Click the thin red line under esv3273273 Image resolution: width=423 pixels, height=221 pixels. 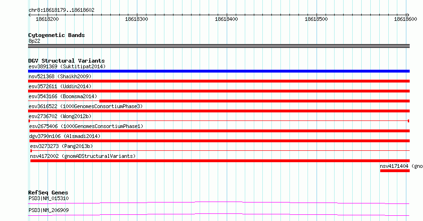click(x=220, y=151)
